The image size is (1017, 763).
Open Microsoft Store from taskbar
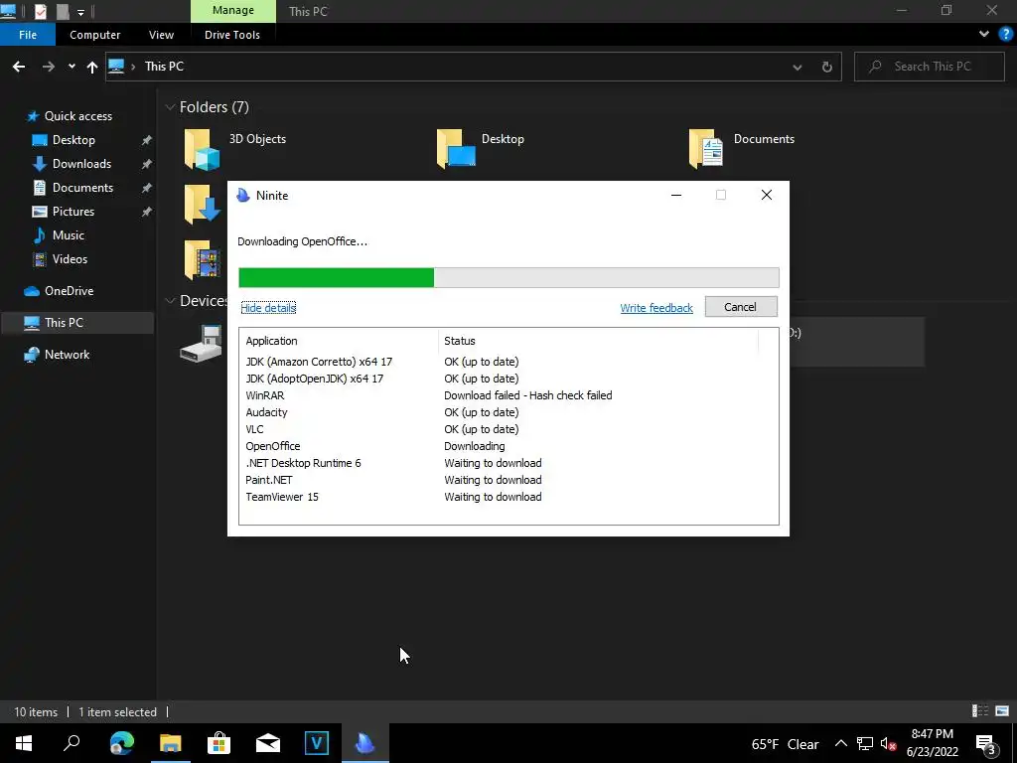pos(218,743)
